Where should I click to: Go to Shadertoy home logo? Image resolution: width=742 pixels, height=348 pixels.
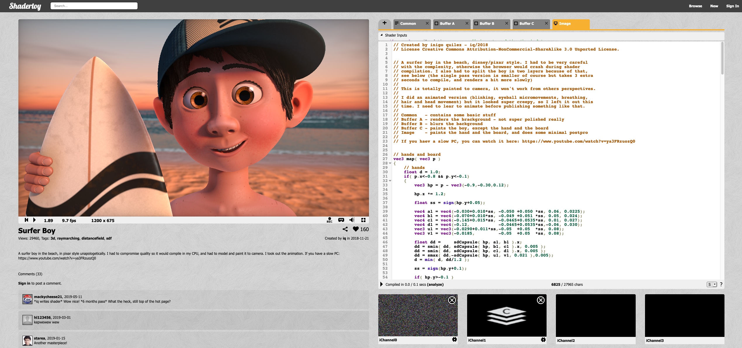pos(25,6)
